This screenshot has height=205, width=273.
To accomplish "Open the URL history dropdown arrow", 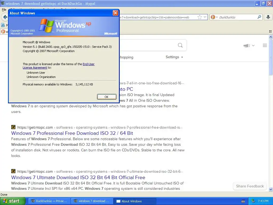I will (x=205, y=17).
